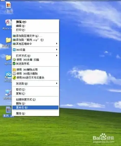
Task: Select 创建快捷方式(S) entry
Action: click(x=35, y=100)
